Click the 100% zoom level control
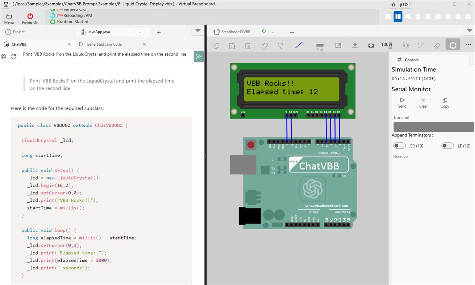 tap(386, 45)
